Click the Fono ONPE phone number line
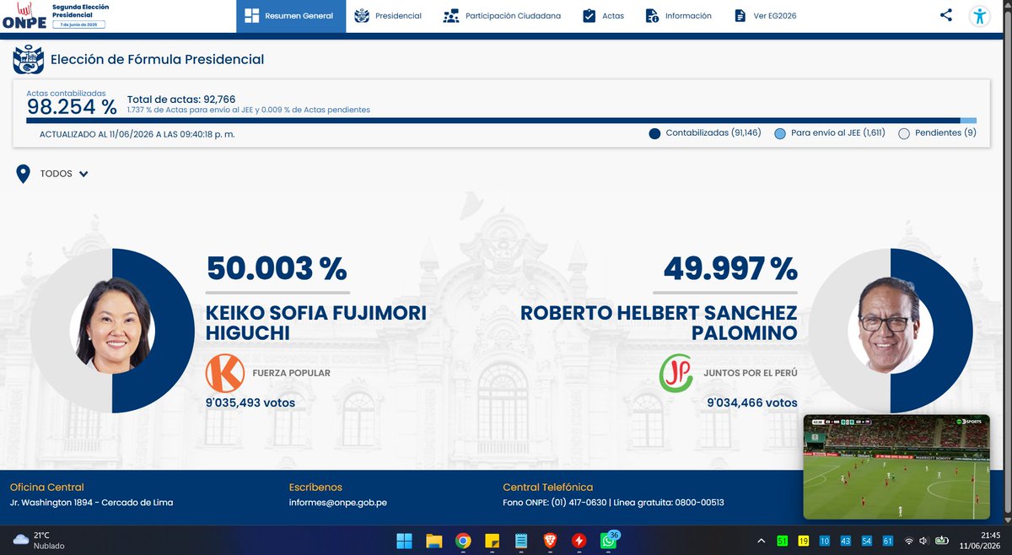 pos(613,503)
